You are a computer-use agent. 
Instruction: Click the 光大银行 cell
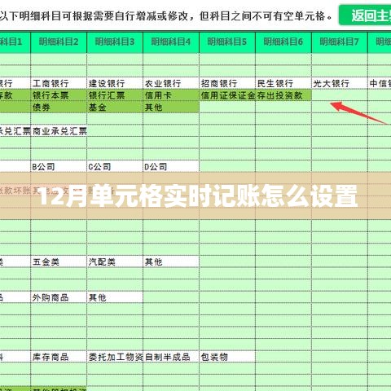(340, 83)
